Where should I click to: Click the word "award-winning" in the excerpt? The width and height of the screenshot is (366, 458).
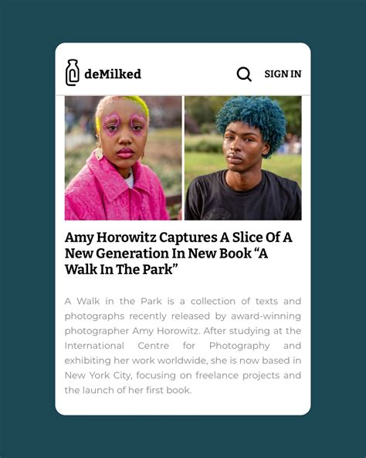tap(266, 316)
